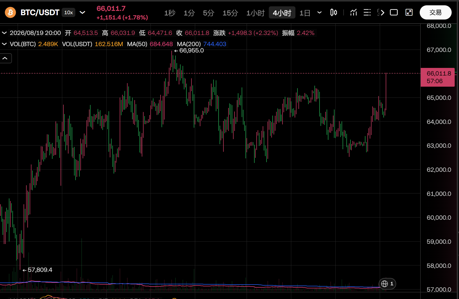
Task: Select the 1秒 timeframe
Action: [x=170, y=13]
